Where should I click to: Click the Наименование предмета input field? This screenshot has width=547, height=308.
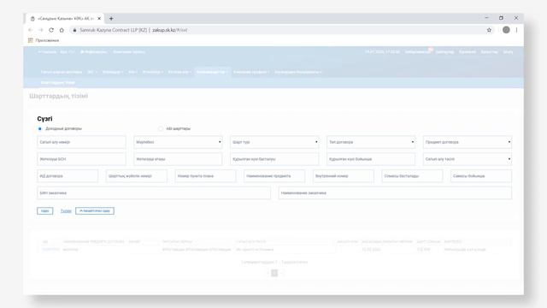click(274, 176)
